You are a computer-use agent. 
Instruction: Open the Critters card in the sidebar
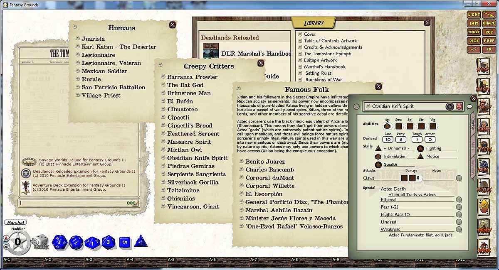484,147
